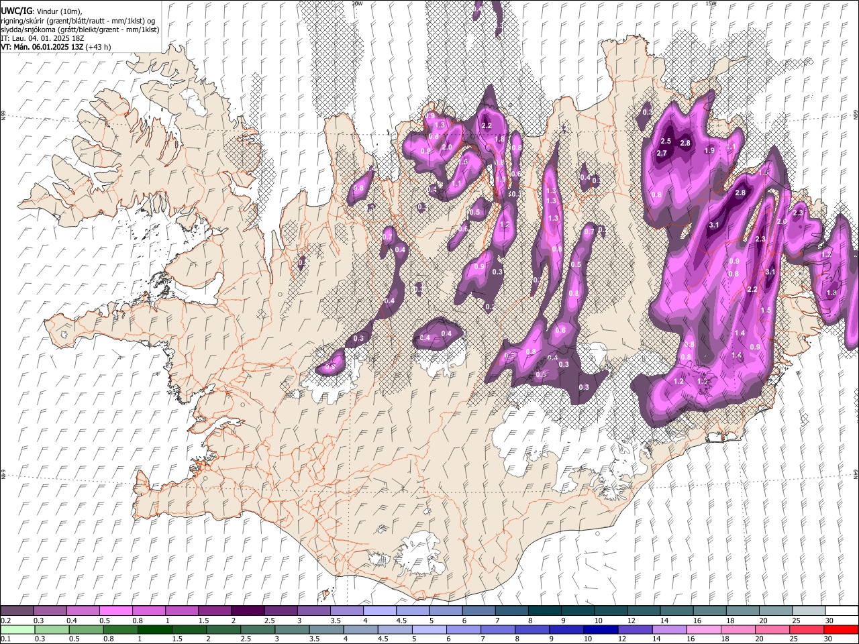
Task: Pick the dark teal snow swatch from 9 to 10
Action: tap(577, 611)
